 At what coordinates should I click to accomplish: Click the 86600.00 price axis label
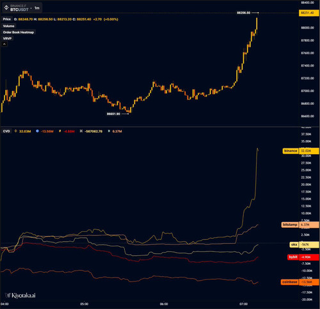coord(307,116)
